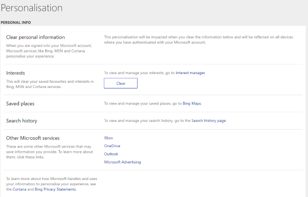Open the Bing Privacy Statements link

point(55,189)
